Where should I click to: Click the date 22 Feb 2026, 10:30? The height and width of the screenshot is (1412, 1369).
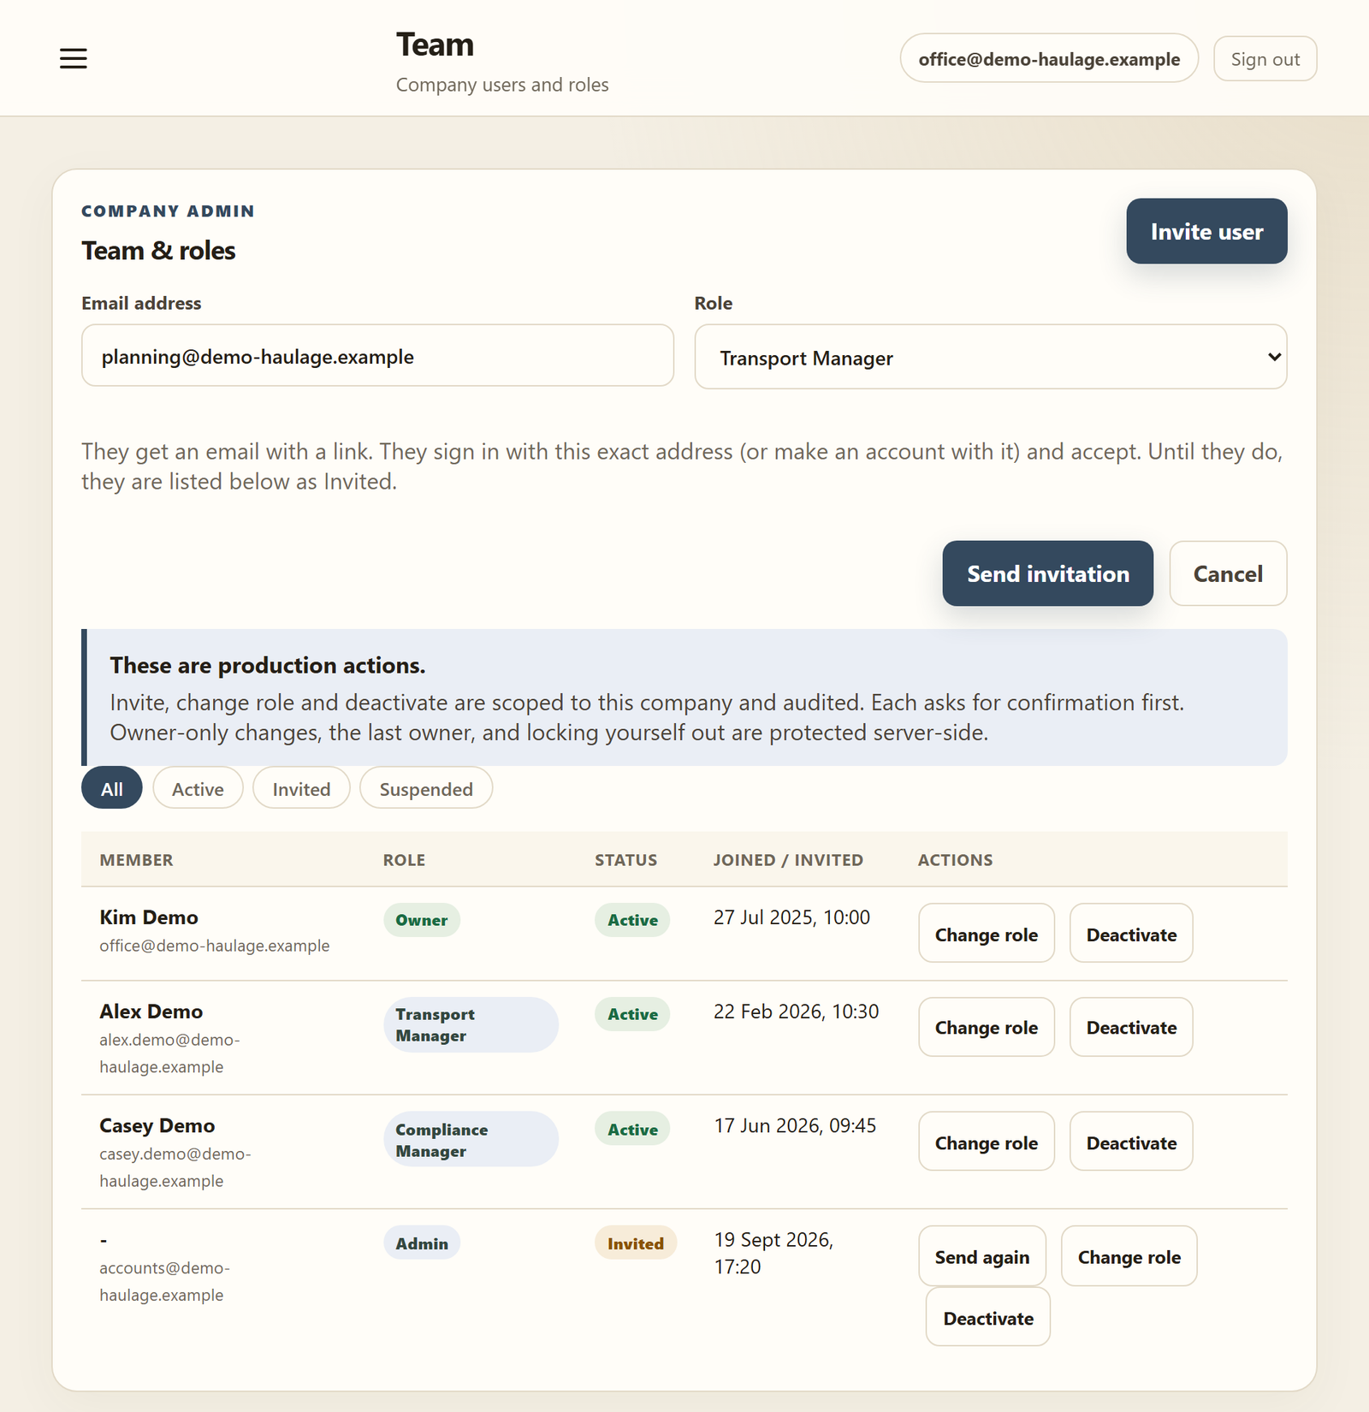796,1012
